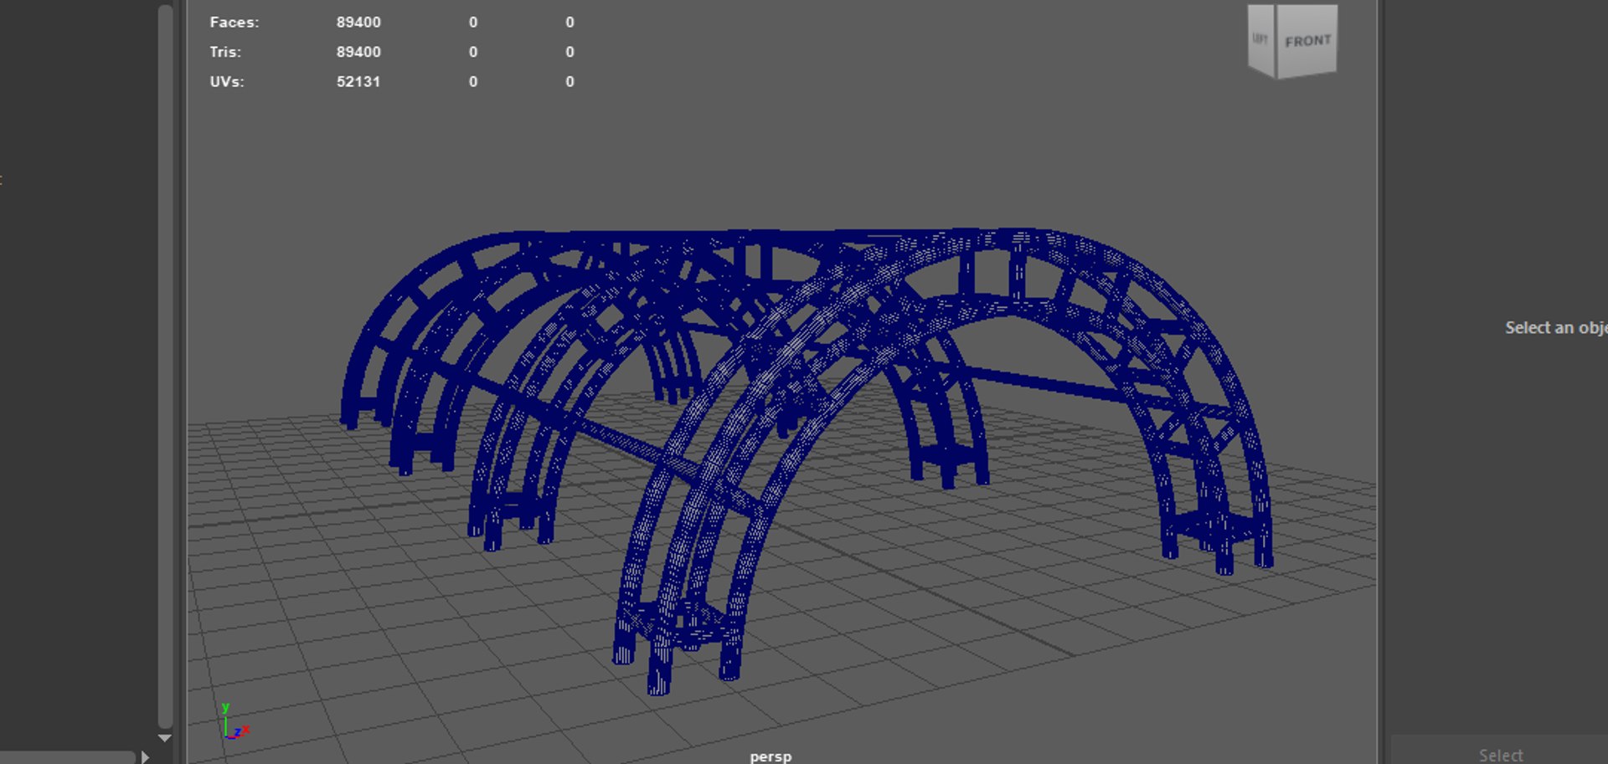Click the XYZ axis indicator in viewport

pyautogui.click(x=234, y=721)
